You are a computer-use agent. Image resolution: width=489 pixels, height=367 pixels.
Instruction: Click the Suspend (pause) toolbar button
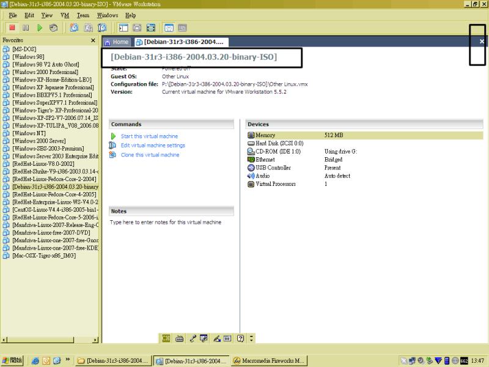point(26,28)
